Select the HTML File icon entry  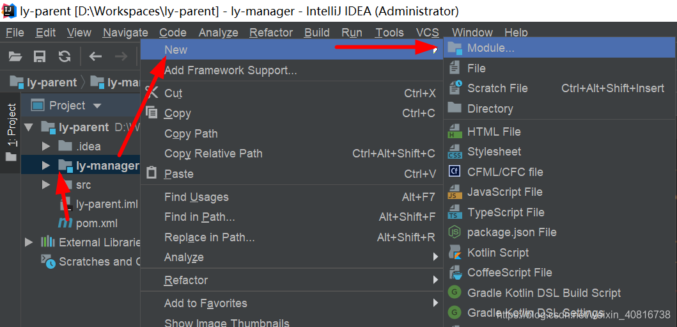(x=455, y=132)
